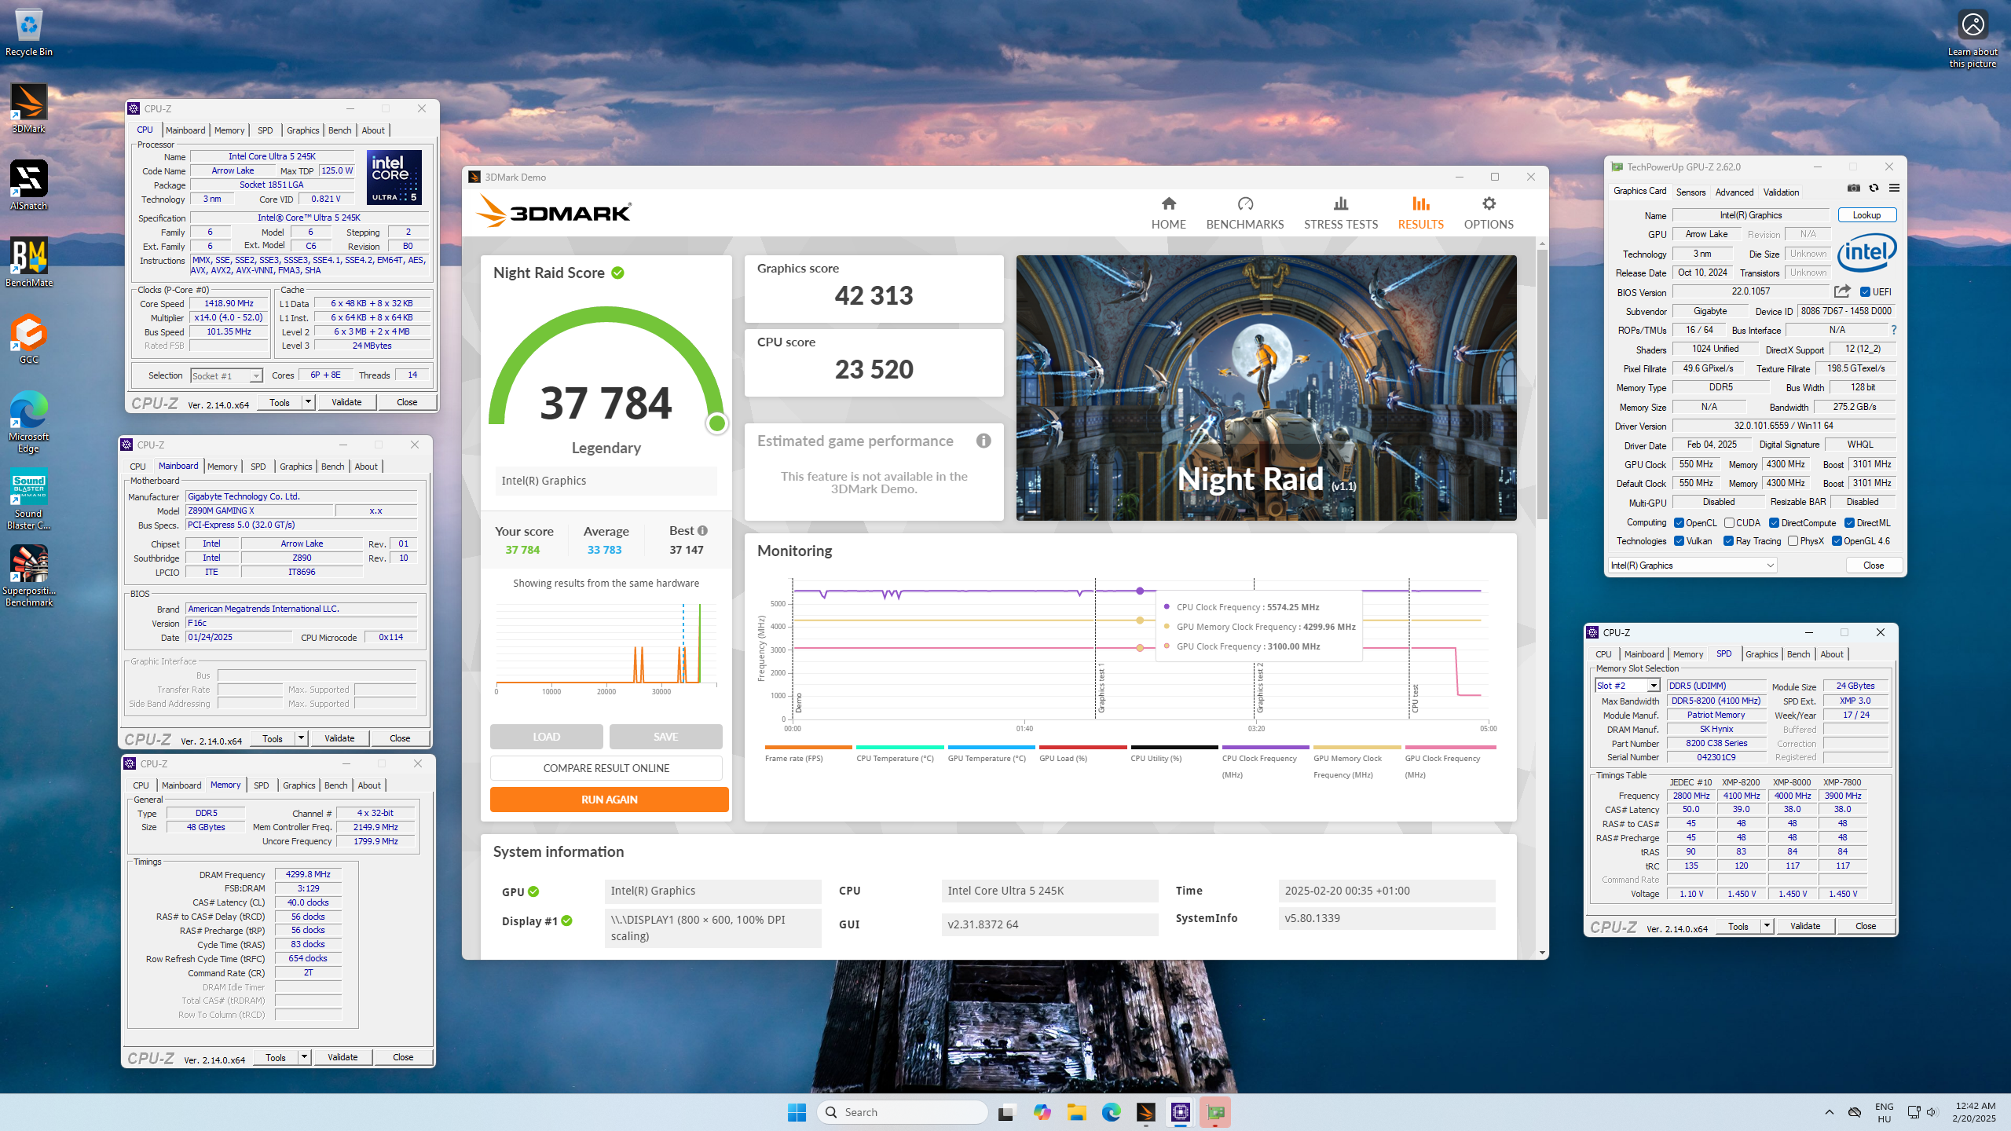Click RUN AGAIN in 3DMark
The height and width of the screenshot is (1131, 2011).
pyautogui.click(x=609, y=800)
